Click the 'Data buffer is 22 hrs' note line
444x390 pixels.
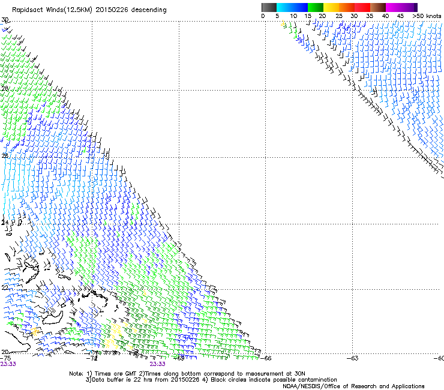211,380
